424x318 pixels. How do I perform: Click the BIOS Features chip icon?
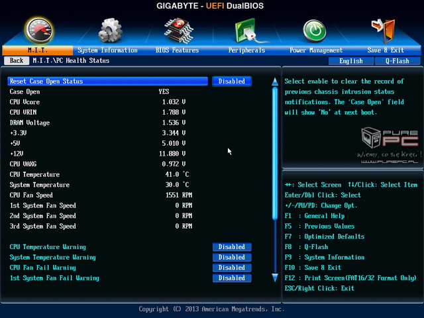point(178,30)
